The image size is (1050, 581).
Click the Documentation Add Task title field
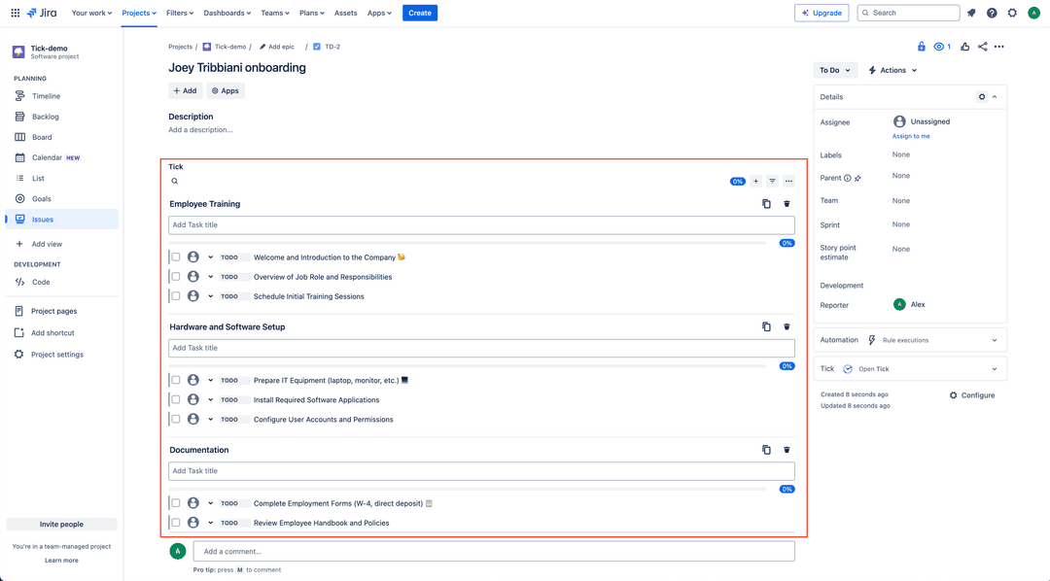pos(481,471)
